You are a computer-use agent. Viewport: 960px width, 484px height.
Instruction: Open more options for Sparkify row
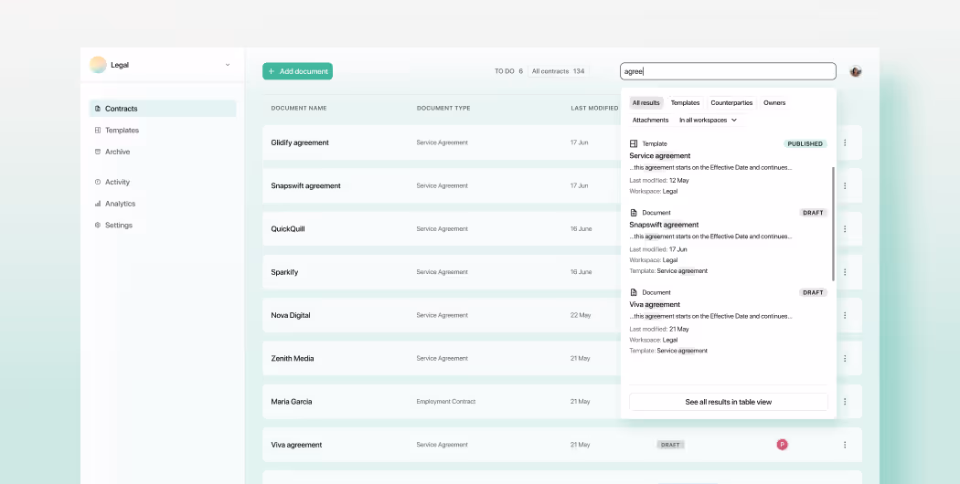click(845, 271)
